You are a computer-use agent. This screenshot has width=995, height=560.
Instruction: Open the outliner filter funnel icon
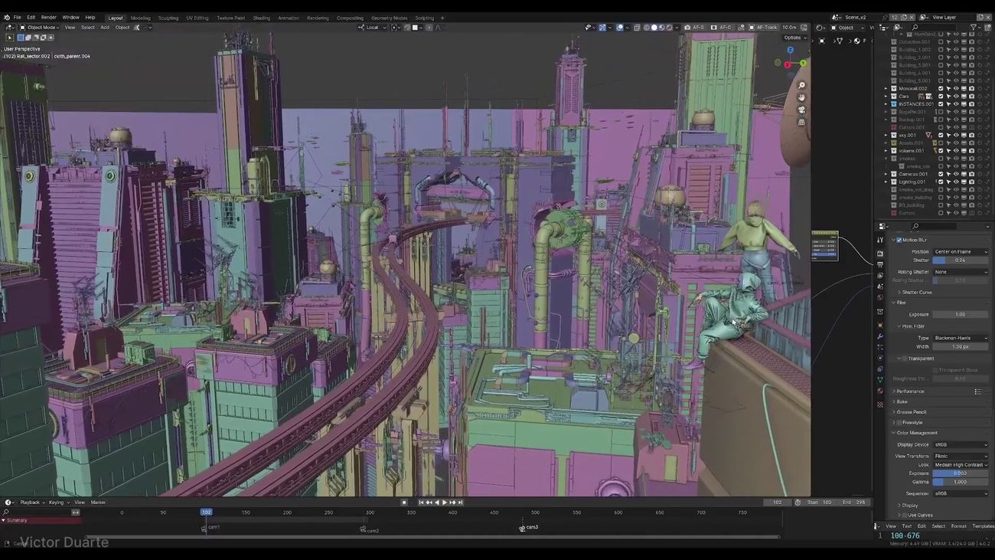click(x=974, y=27)
